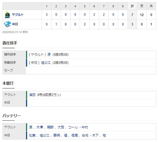Click コール in the ヤクルト battery list
The width and height of the screenshot is (158, 142).
(73, 127)
